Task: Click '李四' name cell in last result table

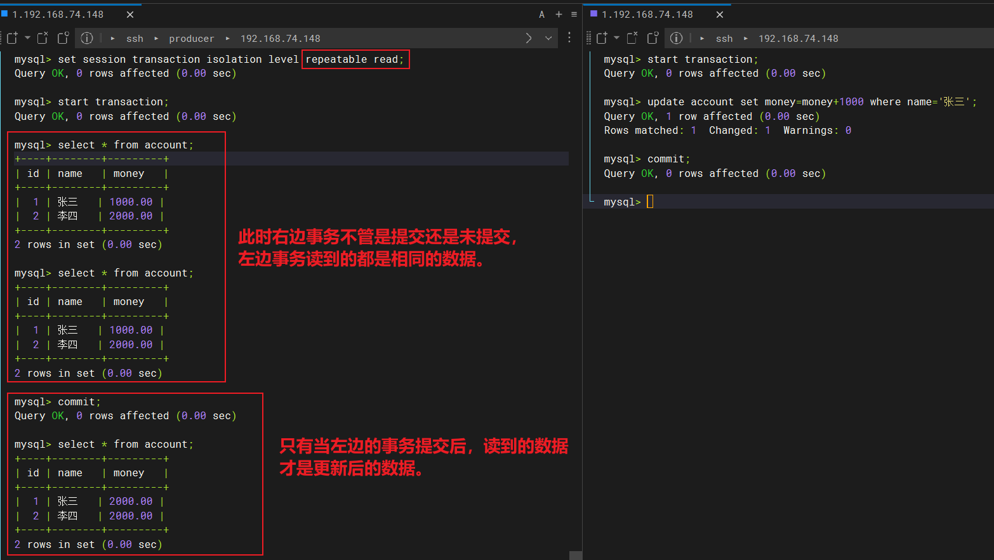Action: pyautogui.click(x=67, y=516)
